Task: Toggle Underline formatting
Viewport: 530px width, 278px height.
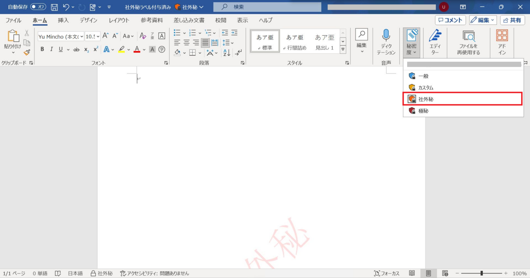Action: (60, 49)
